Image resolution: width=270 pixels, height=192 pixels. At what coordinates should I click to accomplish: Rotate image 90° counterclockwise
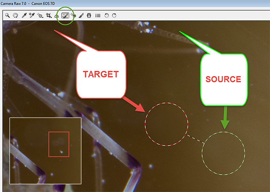(106, 16)
